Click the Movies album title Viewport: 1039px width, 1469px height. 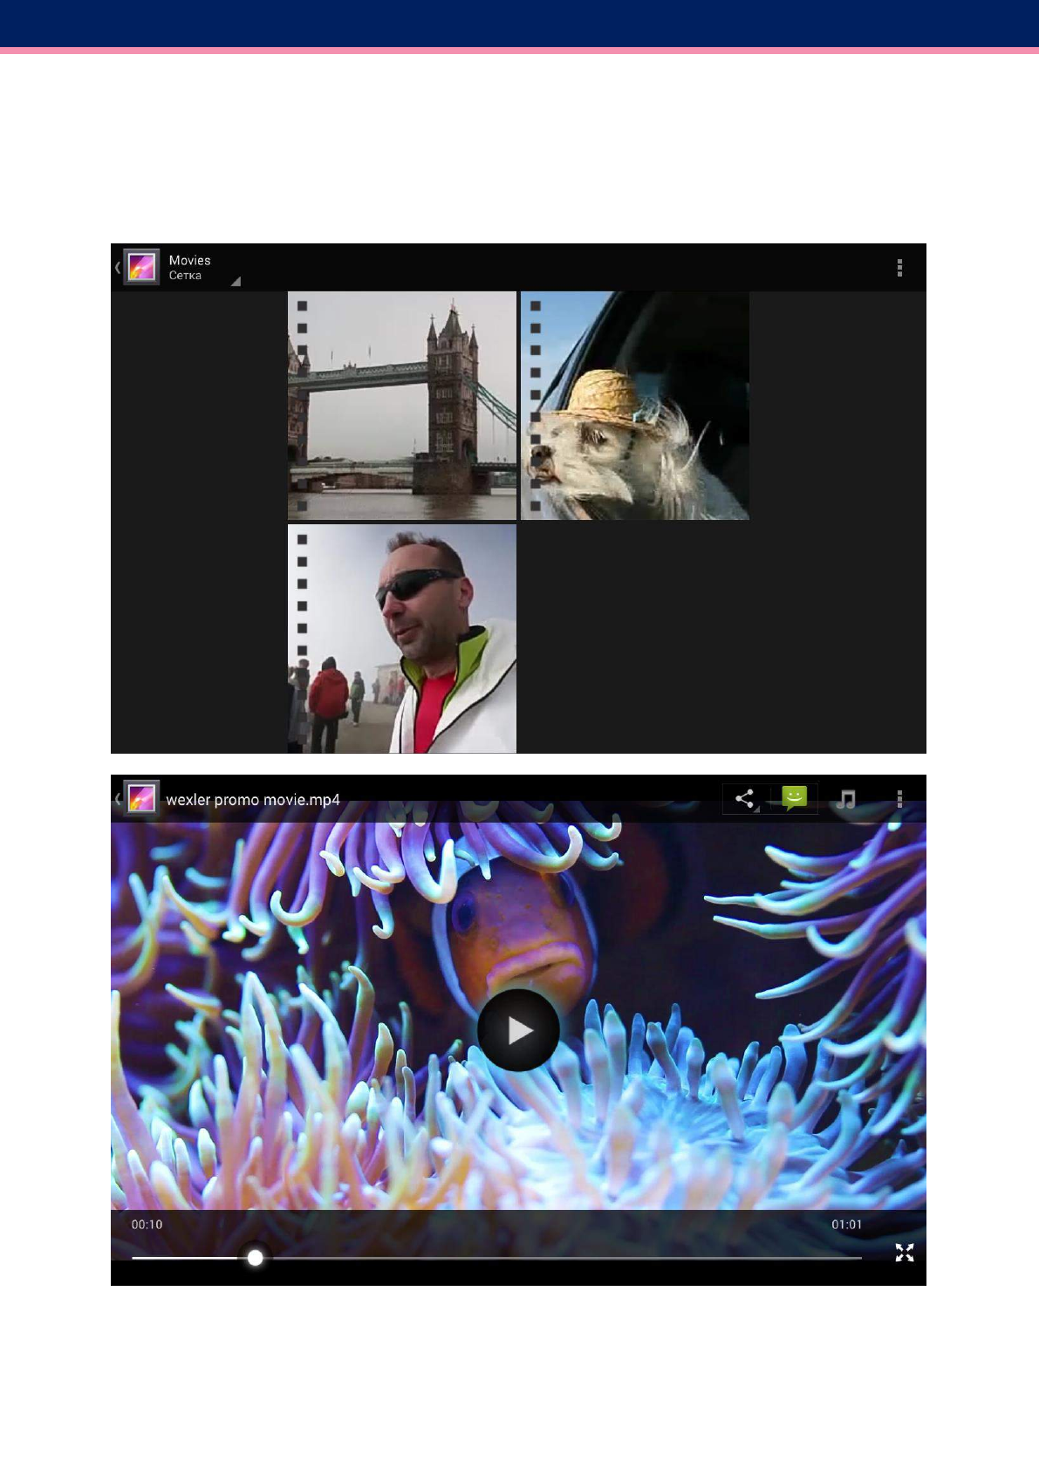(x=189, y=260)
